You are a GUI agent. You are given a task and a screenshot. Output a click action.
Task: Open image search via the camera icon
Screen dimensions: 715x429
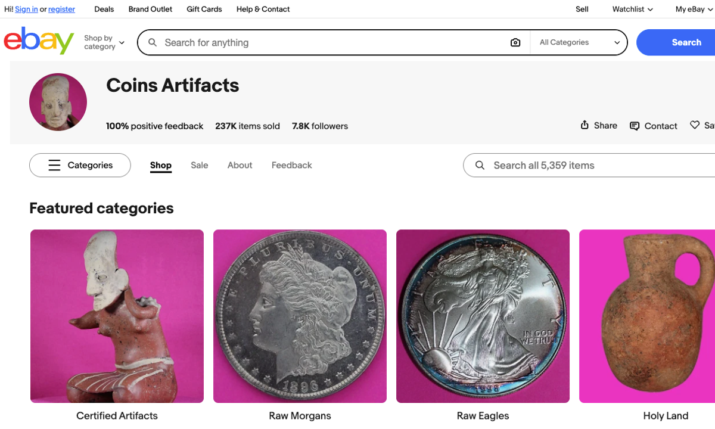(515, 42)
